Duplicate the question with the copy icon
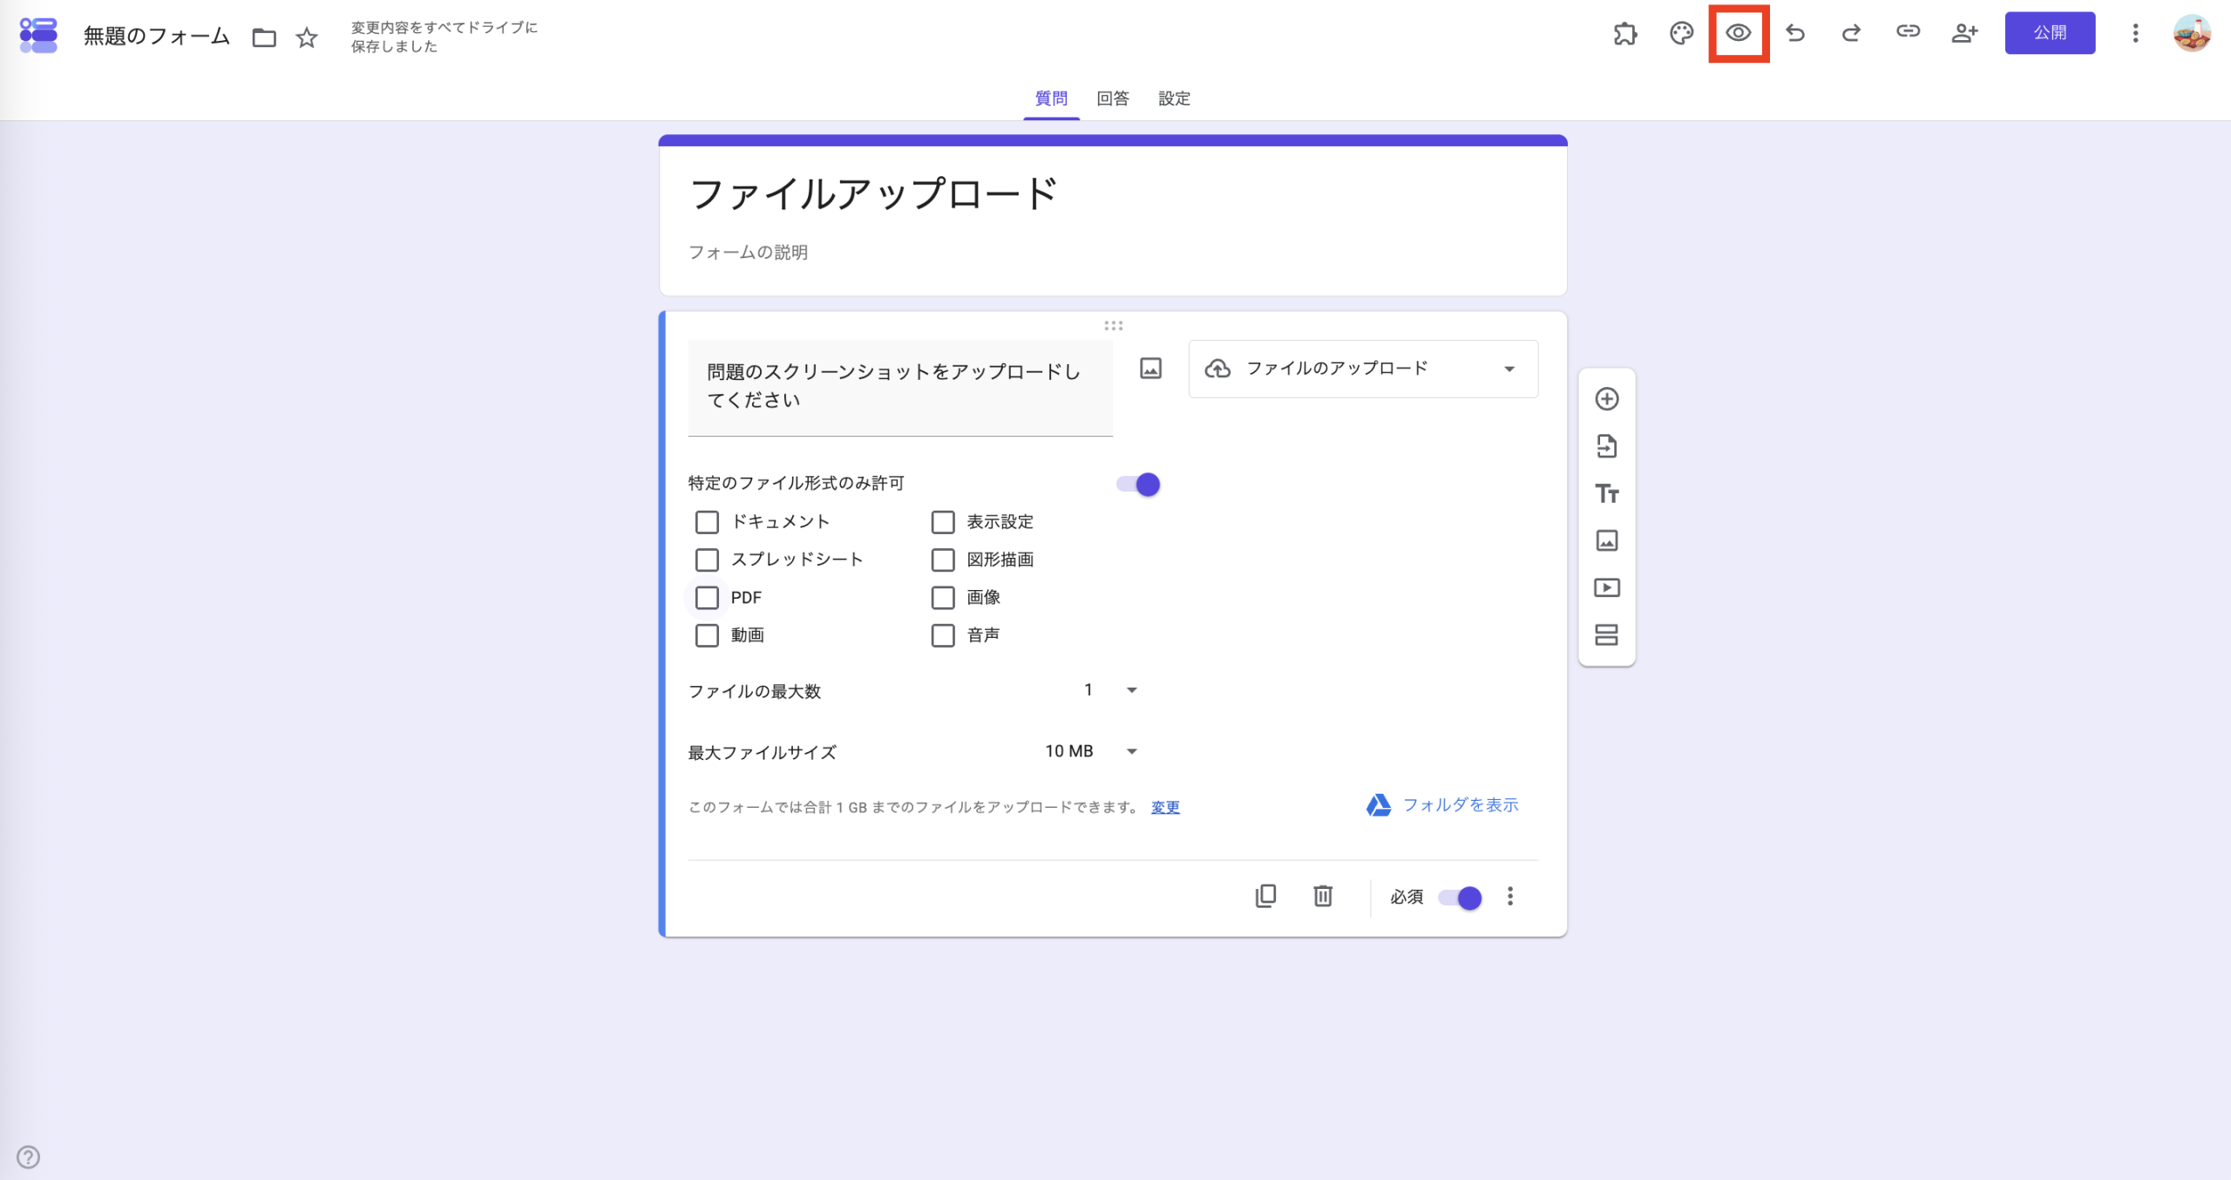2231x1180 pixels. (x=1265, y=896)
